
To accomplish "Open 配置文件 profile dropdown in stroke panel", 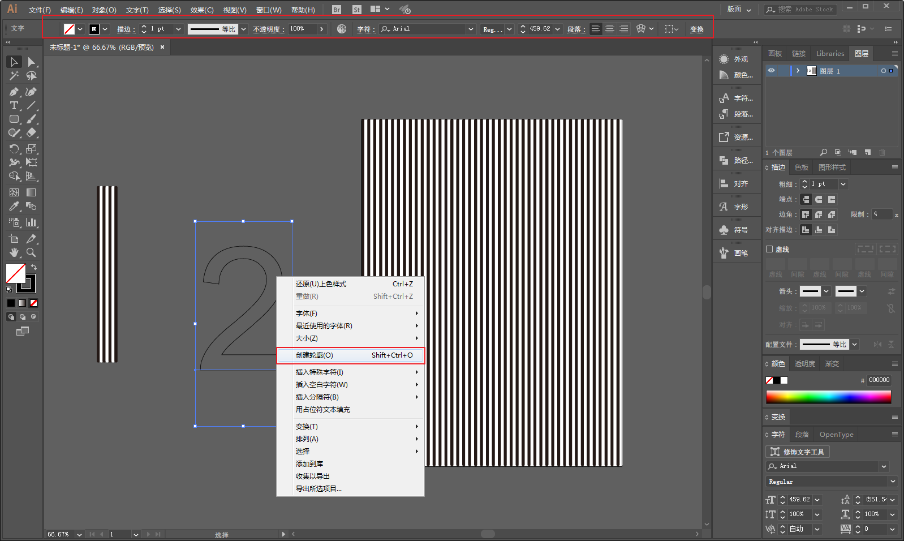I will 854,344.
